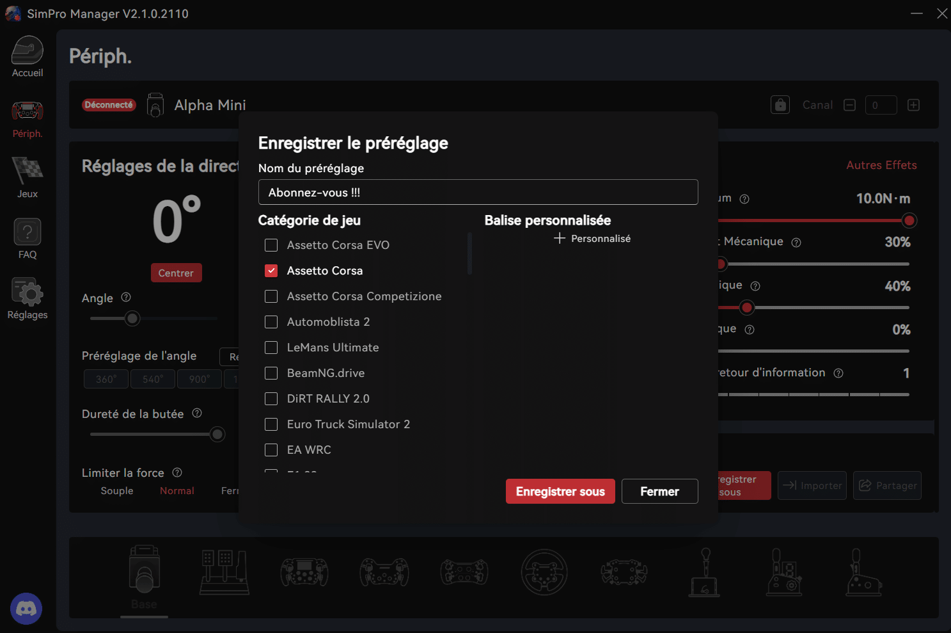Show help for retour d'information
This screenshot has width=951, height=633.
point(838,373)
